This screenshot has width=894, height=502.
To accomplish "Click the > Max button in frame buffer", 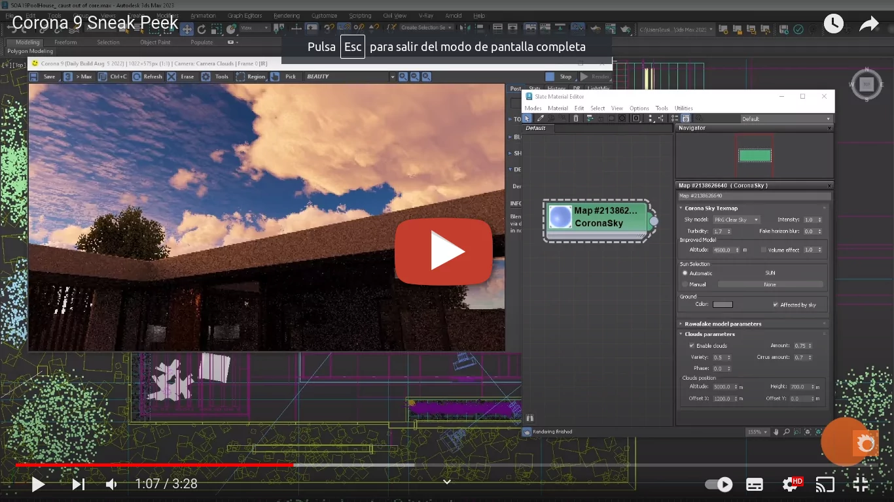I will tap(79, 76).
